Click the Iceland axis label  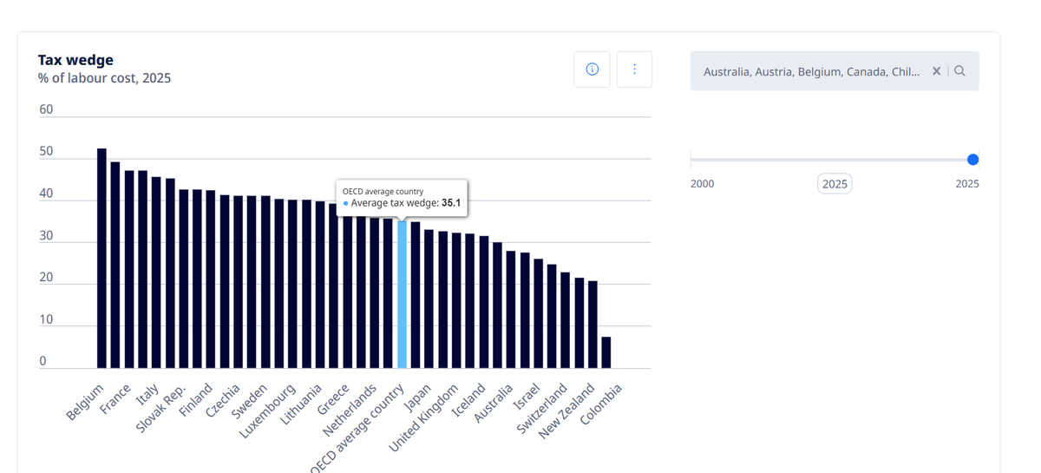tap(468, 399)
